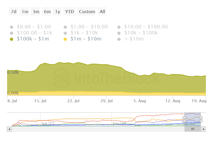
Task: Switch chart range to 1m
Action: point(25,12)
